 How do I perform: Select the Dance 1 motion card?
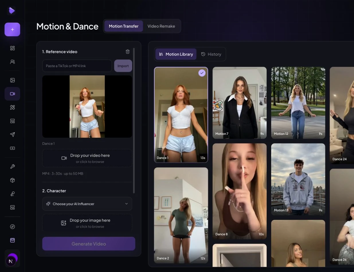point(181,115)
